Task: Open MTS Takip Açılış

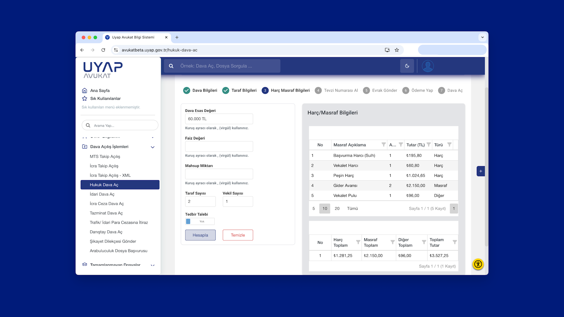Action: [105, 156]
